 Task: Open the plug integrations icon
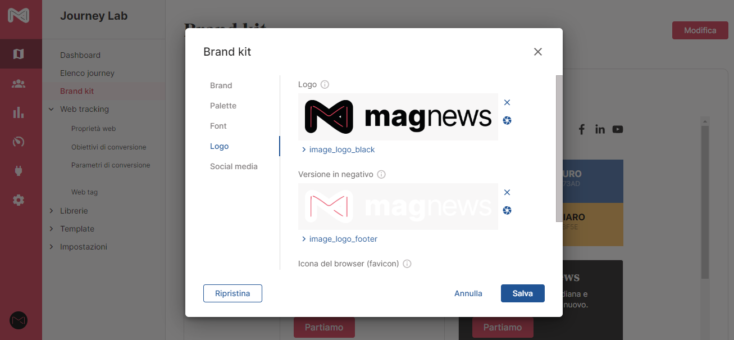tap(19, 171)
